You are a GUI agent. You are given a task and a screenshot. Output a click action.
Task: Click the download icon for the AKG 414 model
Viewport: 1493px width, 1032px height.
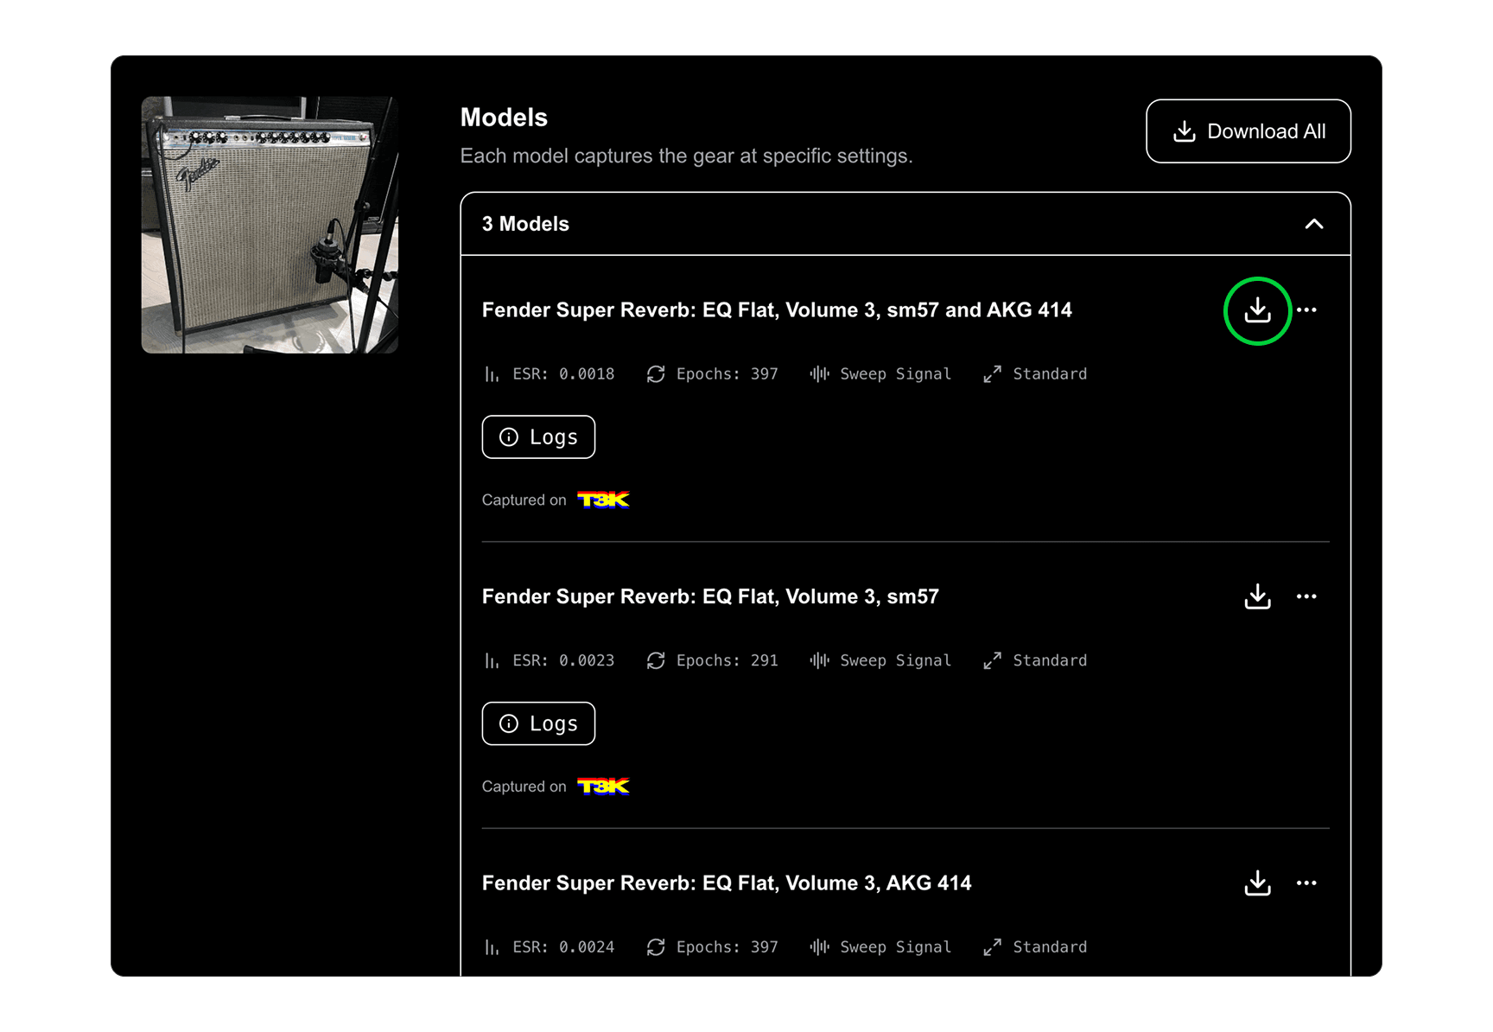pos(1258,882)
